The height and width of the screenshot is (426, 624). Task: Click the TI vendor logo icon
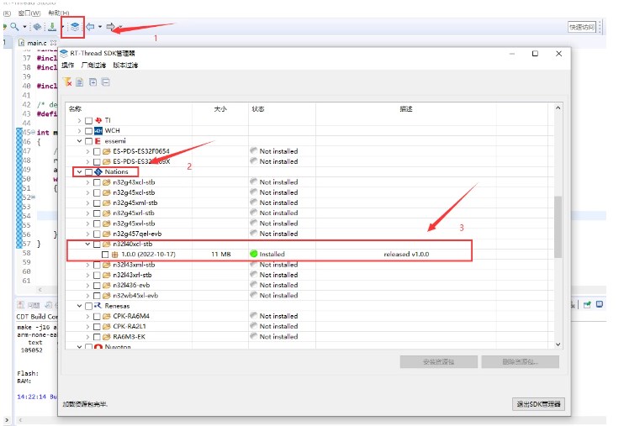pos(98,120)
